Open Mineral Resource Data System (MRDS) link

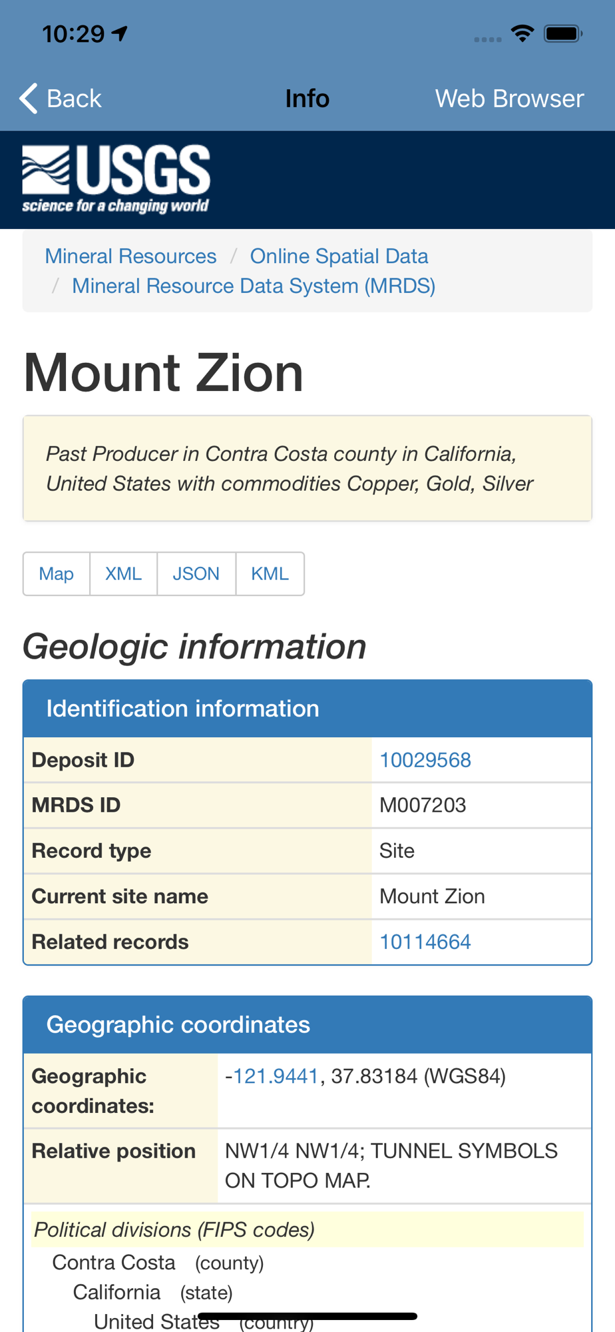[x=254, y=286]
